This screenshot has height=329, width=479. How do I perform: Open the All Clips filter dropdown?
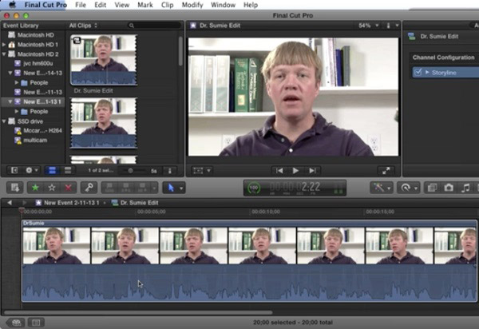pyautogui.click(x=83, y=26)
